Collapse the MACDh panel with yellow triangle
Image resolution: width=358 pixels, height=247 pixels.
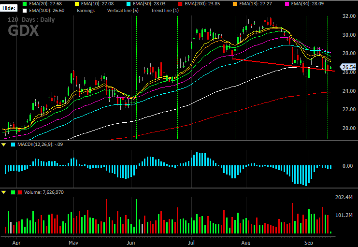[4, 145]
